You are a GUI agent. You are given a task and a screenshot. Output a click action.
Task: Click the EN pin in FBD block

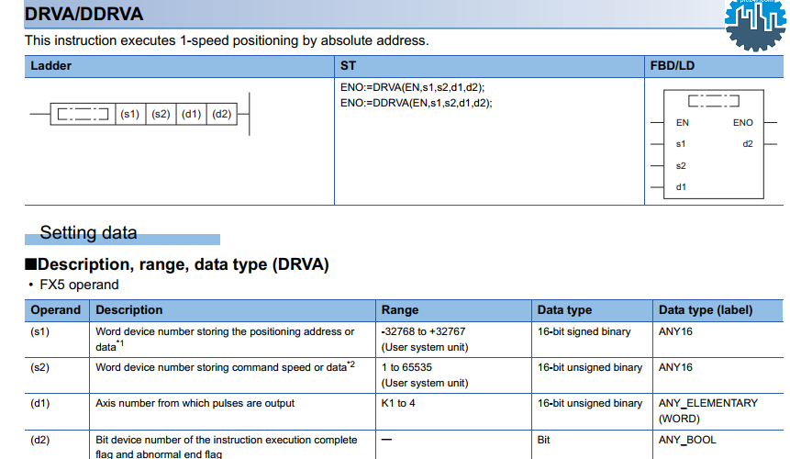[682, 122]
